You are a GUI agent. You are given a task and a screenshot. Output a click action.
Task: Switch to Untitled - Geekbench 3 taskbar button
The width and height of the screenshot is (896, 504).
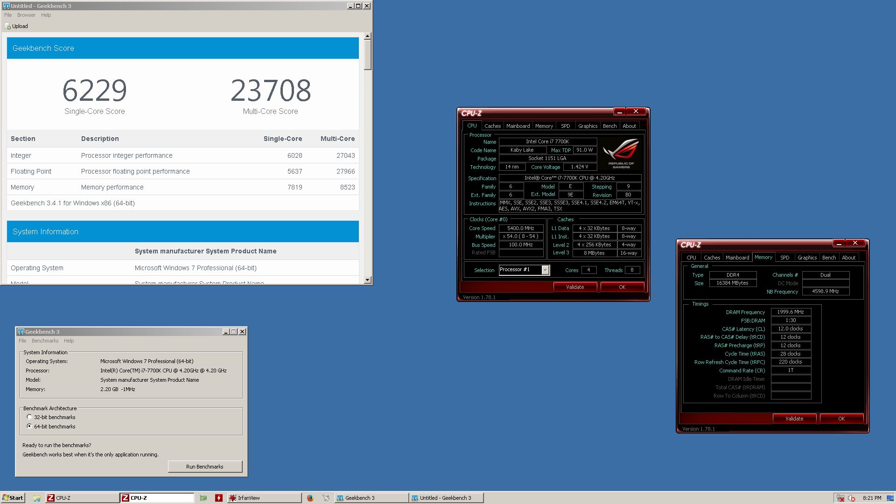coord(446,498)
